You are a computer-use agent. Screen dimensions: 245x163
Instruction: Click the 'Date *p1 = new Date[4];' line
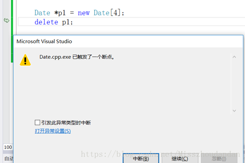point(79,13)
